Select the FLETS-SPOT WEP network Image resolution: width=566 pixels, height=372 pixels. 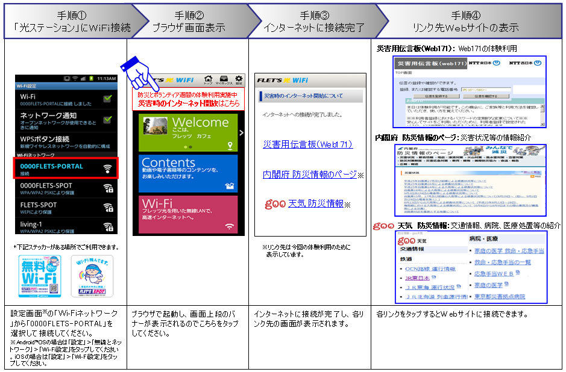[x=66, y=207]
